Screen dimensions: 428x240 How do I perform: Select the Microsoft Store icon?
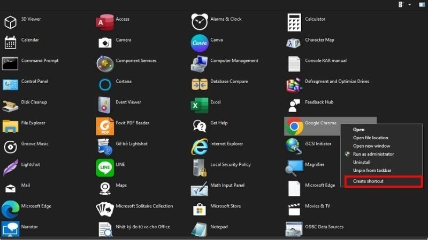click(200, 209)
